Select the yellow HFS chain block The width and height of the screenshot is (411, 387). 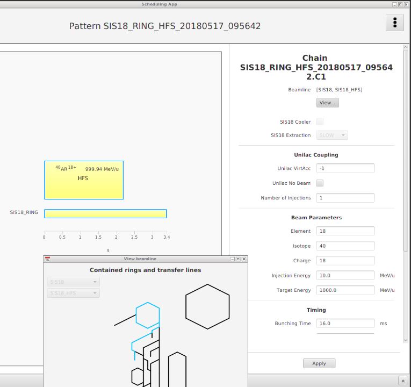[84, 180]
